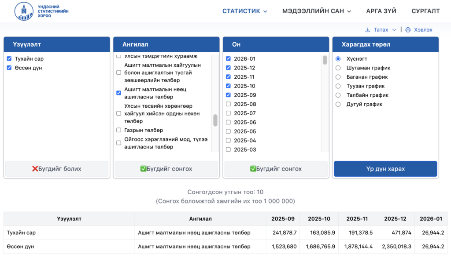Image resolution: width=451 pixels, height=265 pixels.
Task: Click Бүгдийг болих under Үзүүлэлт
Action: tap(57, 169)
